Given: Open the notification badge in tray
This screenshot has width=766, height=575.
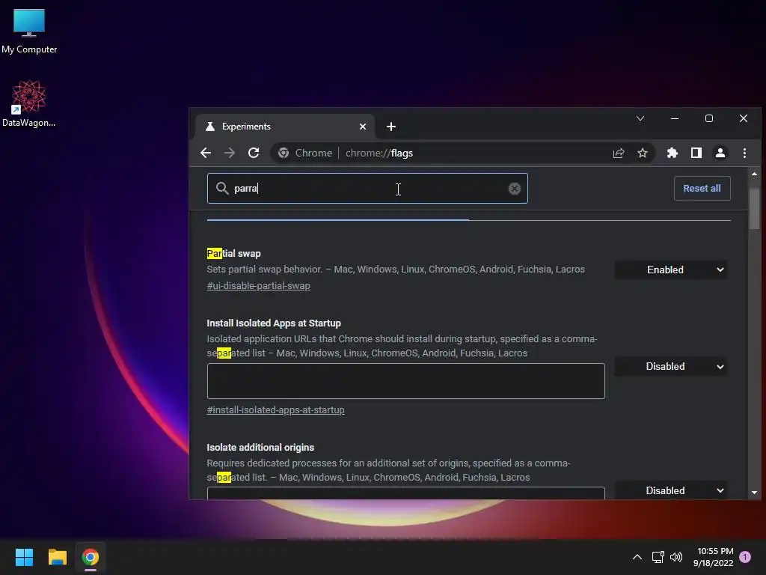Looking at the screenshot, I should 745,557.
